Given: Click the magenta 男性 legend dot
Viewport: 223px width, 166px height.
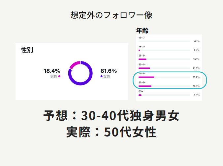Looking at the screenshot, I should coord(59,77).
